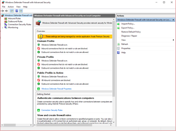Follow the Connection Security Rules link
This screenshot has height=131, width=176.
52,110
